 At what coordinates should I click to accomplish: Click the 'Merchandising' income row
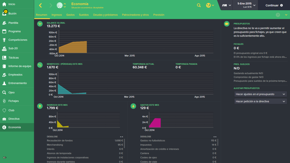click(x=85, y=145)
